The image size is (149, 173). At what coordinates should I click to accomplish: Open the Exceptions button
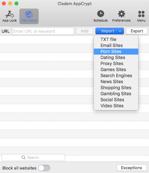pos(132,168)
